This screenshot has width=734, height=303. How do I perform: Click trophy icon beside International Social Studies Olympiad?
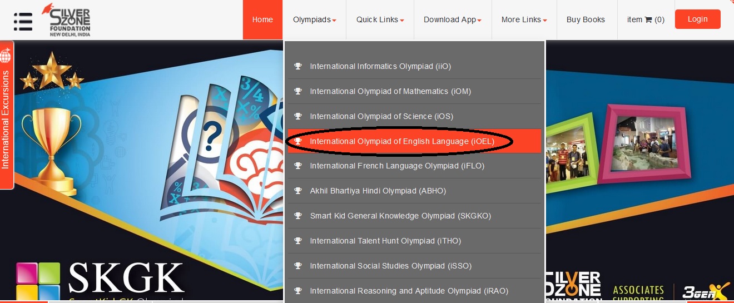click(298, 266)
